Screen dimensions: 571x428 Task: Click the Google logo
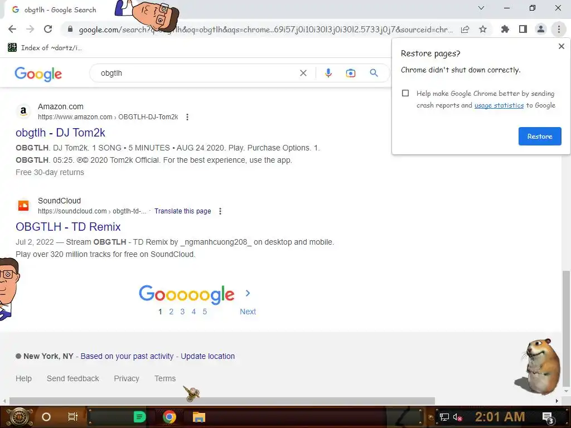coord(38,74)
